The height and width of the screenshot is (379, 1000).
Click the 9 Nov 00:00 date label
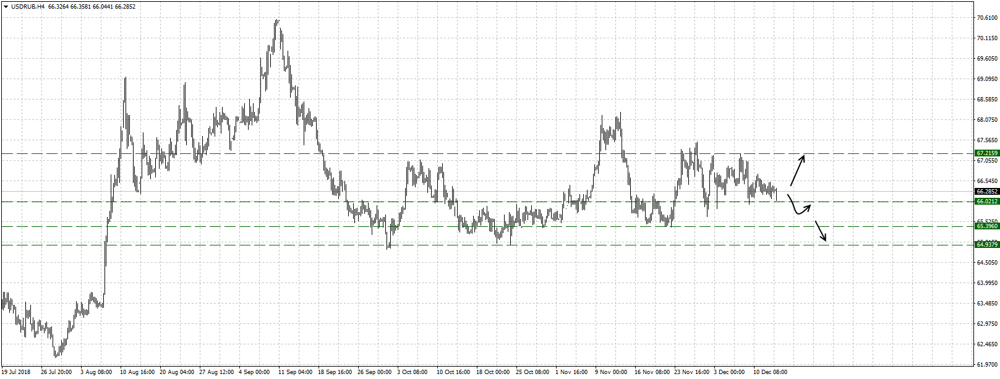[611, 372]
